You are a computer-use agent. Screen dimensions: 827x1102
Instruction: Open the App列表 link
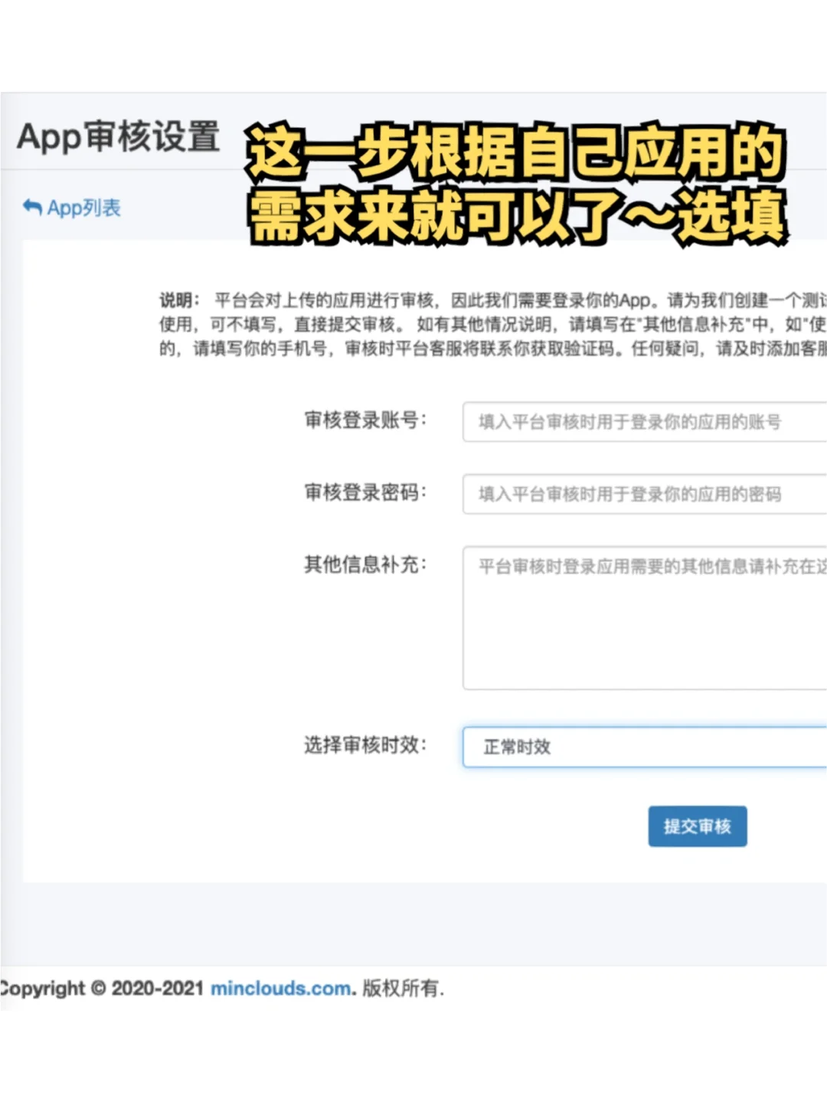click(x=72, y=208)
